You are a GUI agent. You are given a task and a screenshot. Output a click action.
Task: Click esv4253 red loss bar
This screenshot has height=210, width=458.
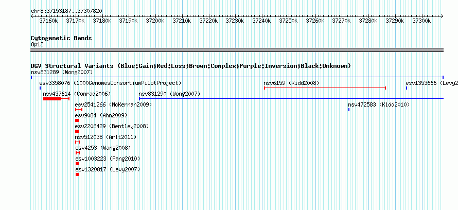77,153
